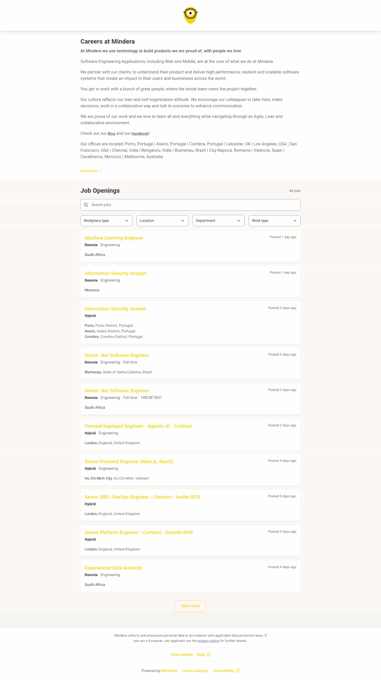Click the Show more button
This screenshot has height=680, width=381.
[190, 606]
